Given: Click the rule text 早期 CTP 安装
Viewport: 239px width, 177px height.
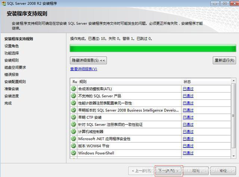Looking at the screenshot, I should click(90, 117).
